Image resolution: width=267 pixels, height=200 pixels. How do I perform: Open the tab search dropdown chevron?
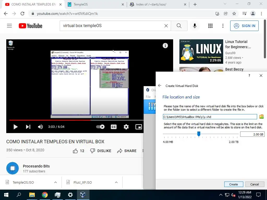coord(225,4)
